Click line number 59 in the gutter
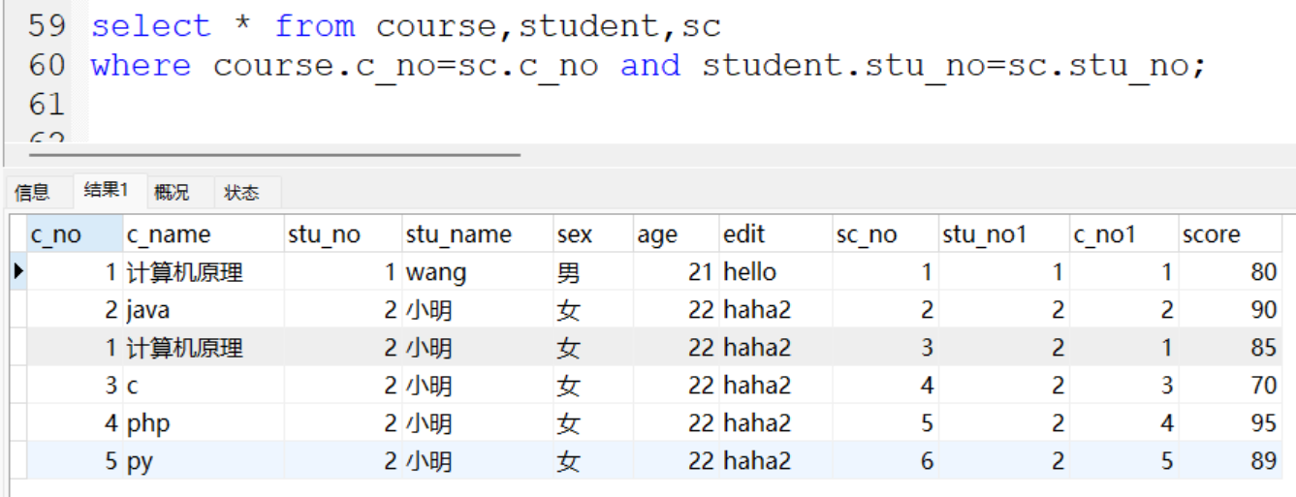1296x497 pixels. pos(47,26)
